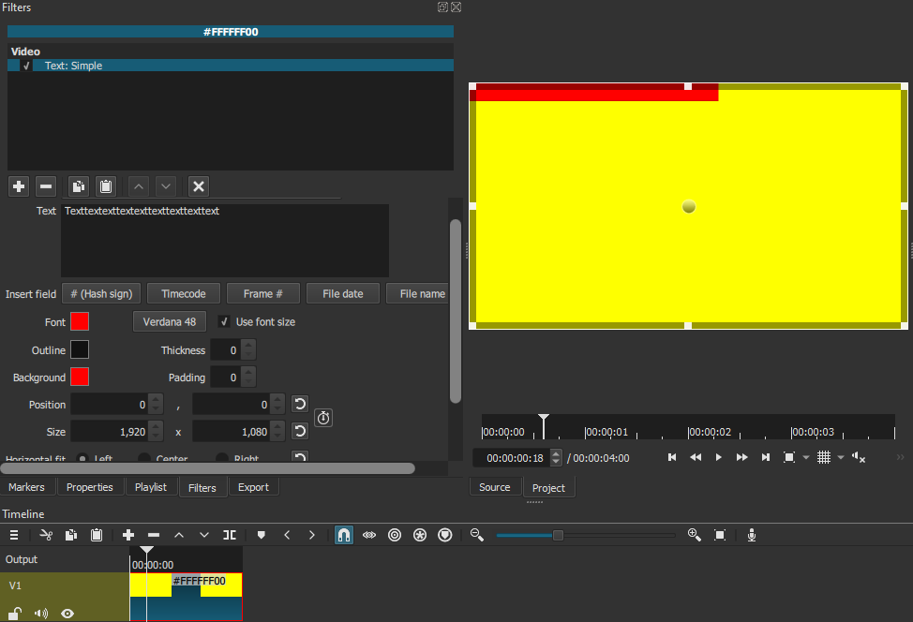Image resolution: width=913 pixels, height=622 pixels.
Task: Uncheck the Text: Simple filter checkbox
Action: tap(26, 67)
